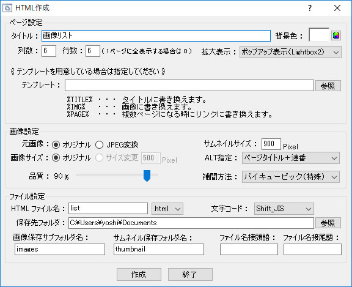Screen dimensions: 352x287
Task: Click the quality slider handle
Action: pos(147,176)
